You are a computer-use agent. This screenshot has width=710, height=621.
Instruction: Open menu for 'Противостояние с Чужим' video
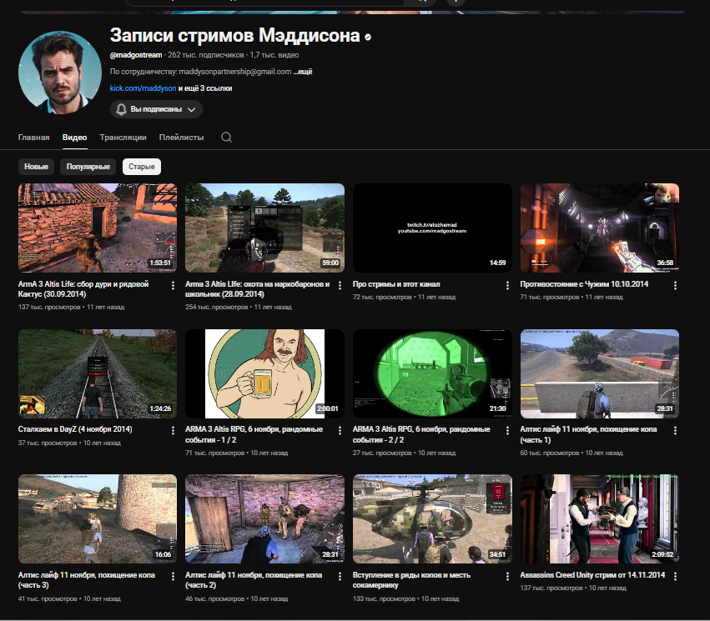point(675,285)
